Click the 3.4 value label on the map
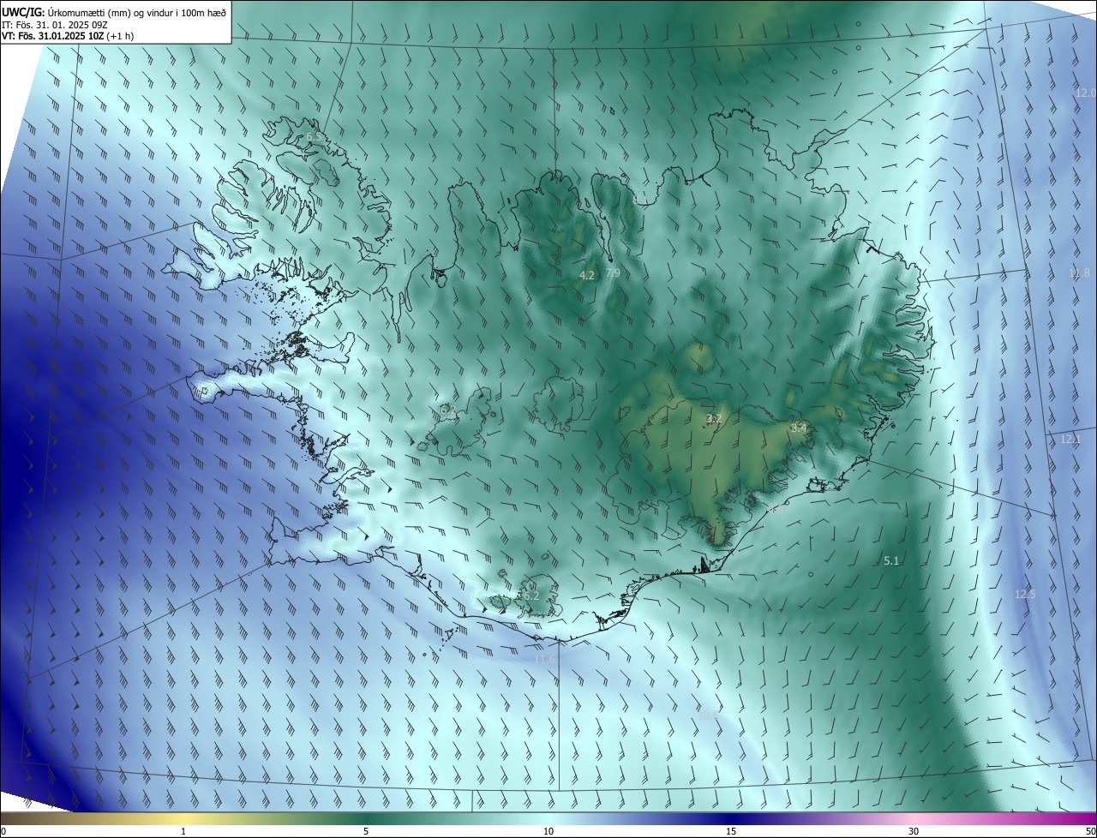Screen dimensions: 1097x838 click(799, 428)
